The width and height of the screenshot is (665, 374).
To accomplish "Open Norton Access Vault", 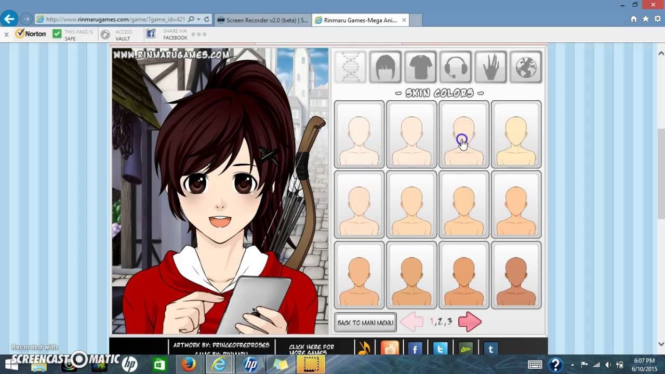I will coord(117,35).
